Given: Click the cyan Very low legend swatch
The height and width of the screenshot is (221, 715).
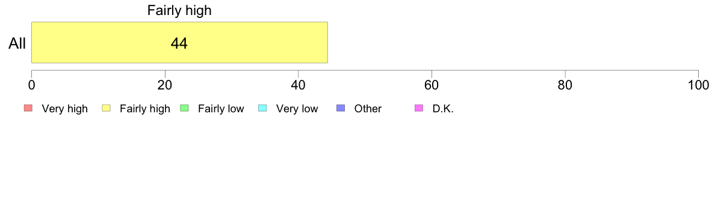Looking at the screenshot, I should tap(262, 108).
